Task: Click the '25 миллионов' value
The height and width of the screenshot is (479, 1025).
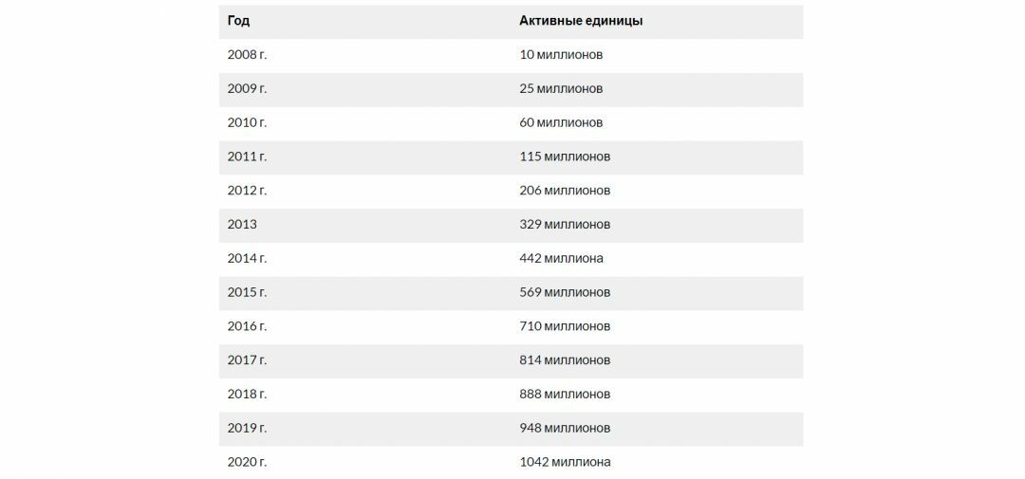Action: (561, 89)
